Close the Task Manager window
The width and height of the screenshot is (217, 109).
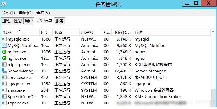tap(209, 3)
